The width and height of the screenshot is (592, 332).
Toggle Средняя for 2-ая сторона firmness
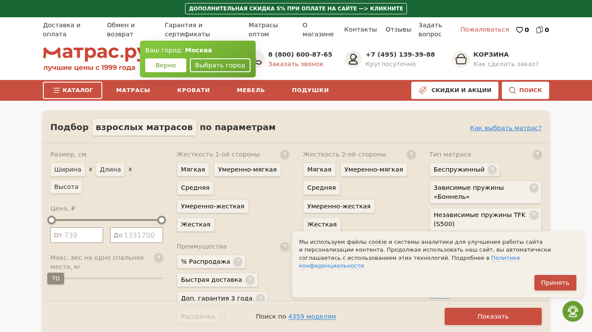322,188
